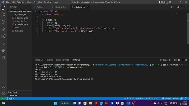Expand the Timeline section

coord(20,95)
